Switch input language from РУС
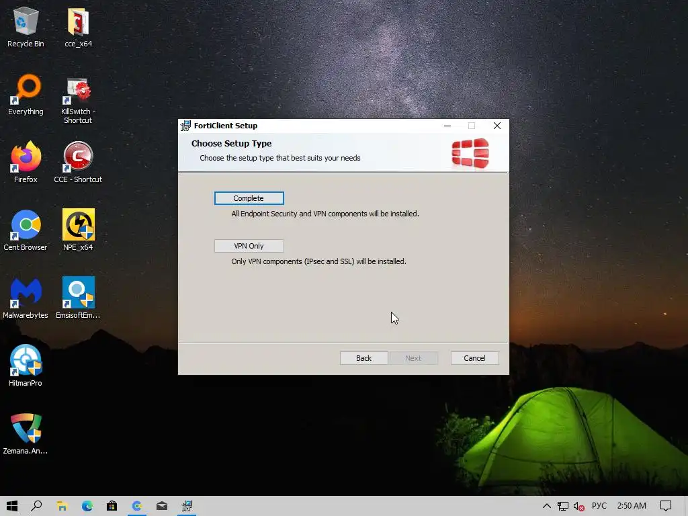 [599, 506]
